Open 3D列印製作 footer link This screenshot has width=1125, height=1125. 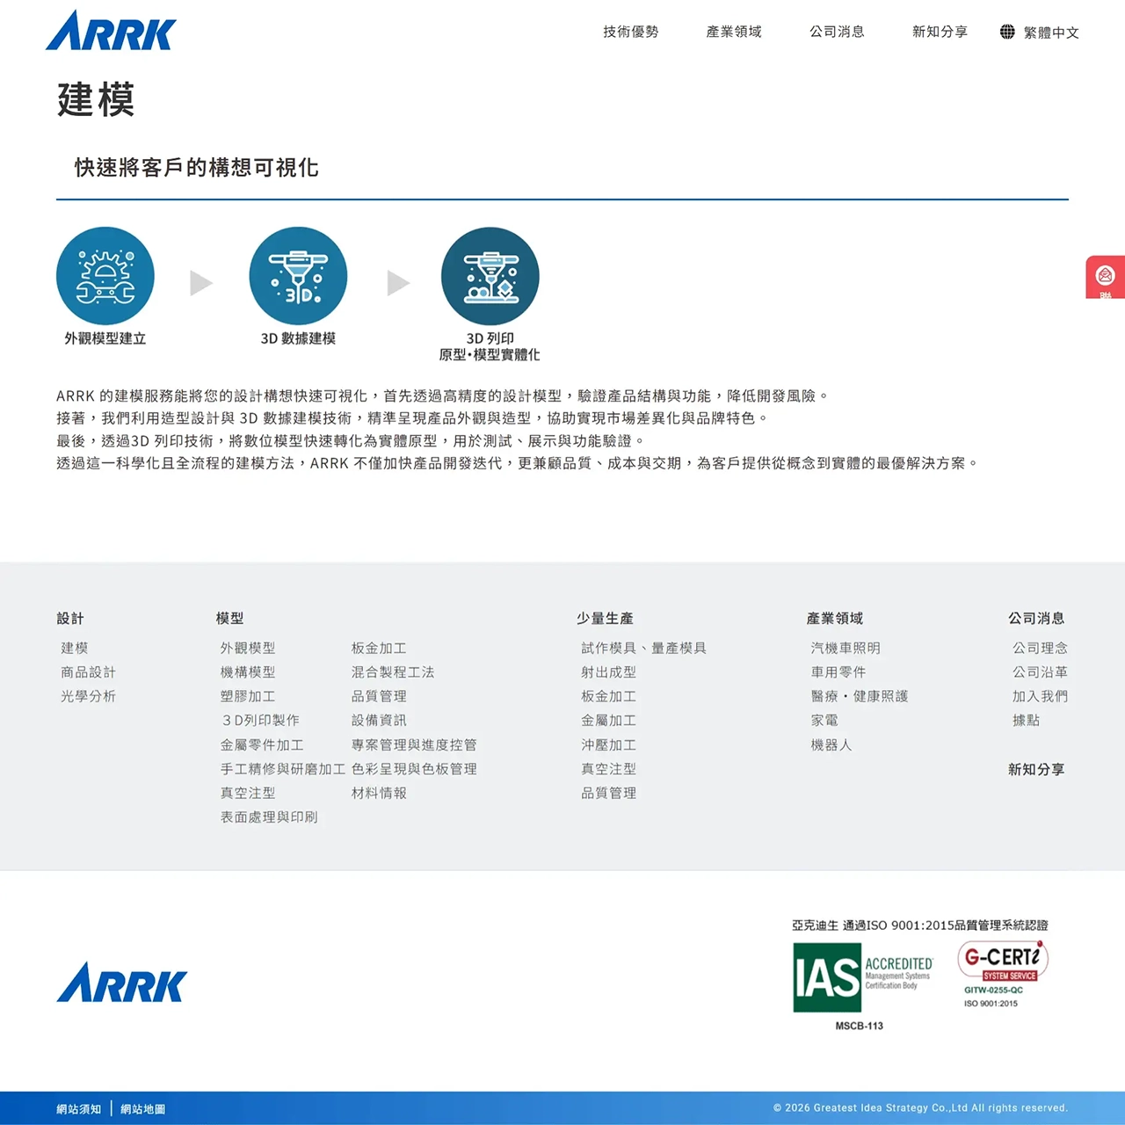pos(260,720)
